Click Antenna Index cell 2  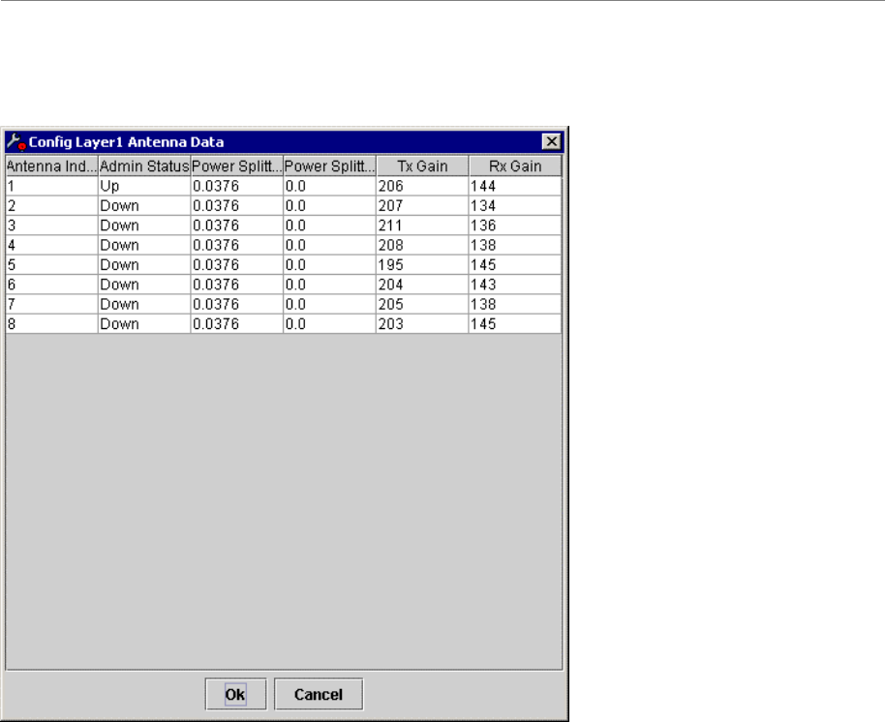51,206
